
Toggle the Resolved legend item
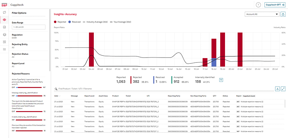pos(74,22)
